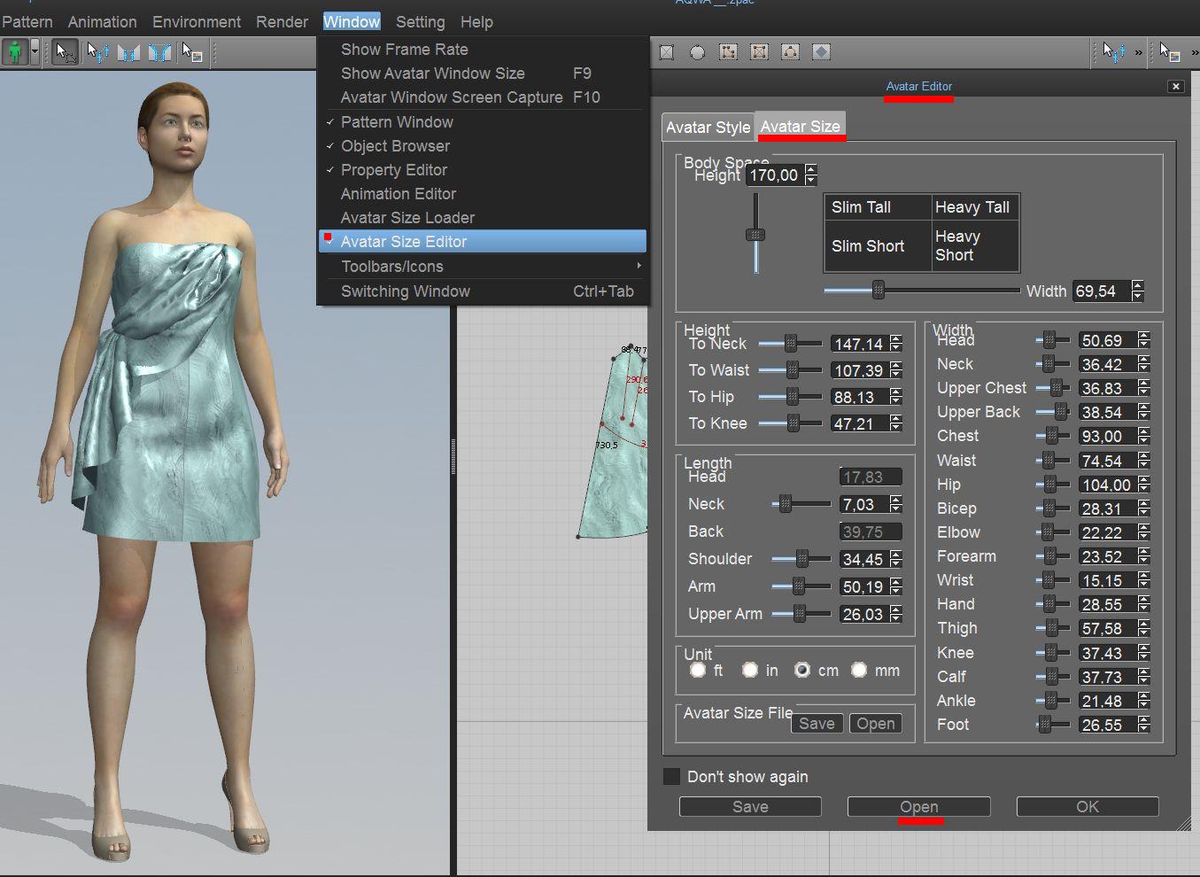Select the Rectangle pattern tool
The width and height of the screenshot is (1200, 877).
pyautogui.click(x=667, y=53)
